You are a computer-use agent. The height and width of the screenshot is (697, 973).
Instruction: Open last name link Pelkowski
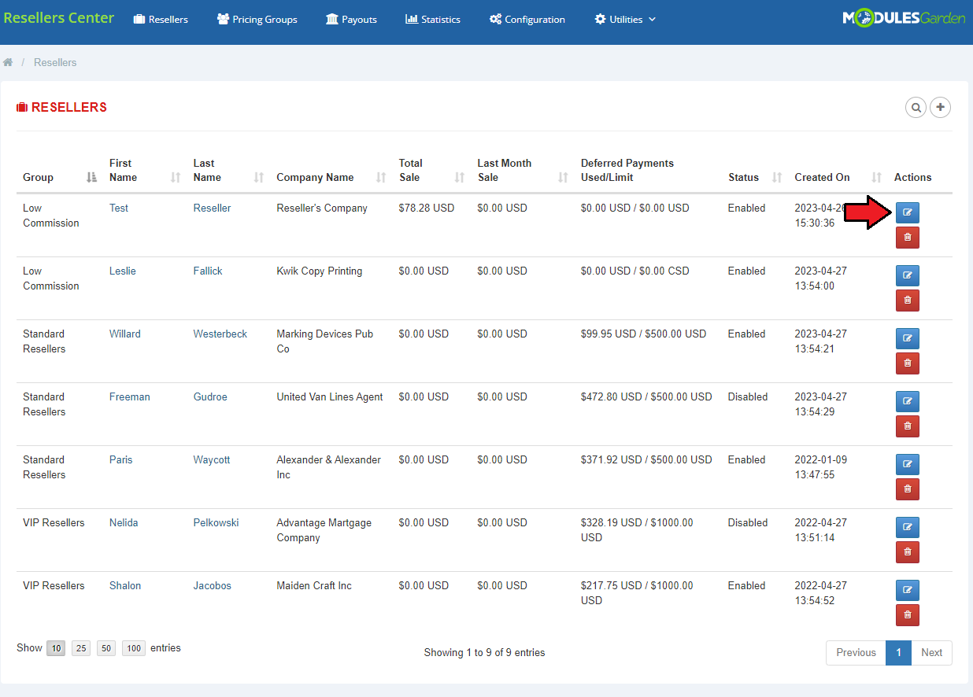216,522
